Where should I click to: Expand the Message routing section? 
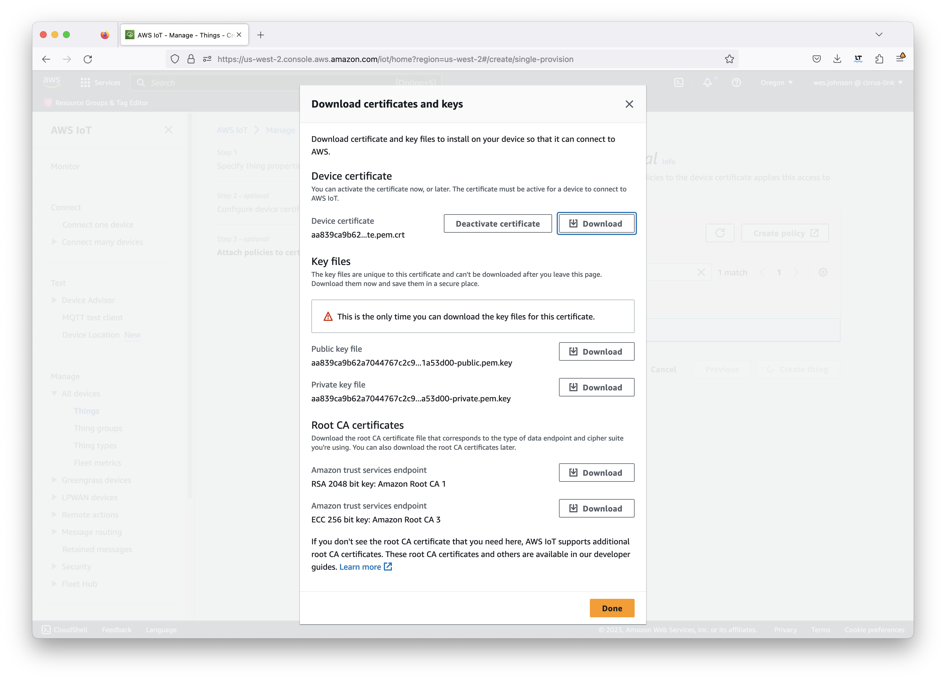[54, 532]
